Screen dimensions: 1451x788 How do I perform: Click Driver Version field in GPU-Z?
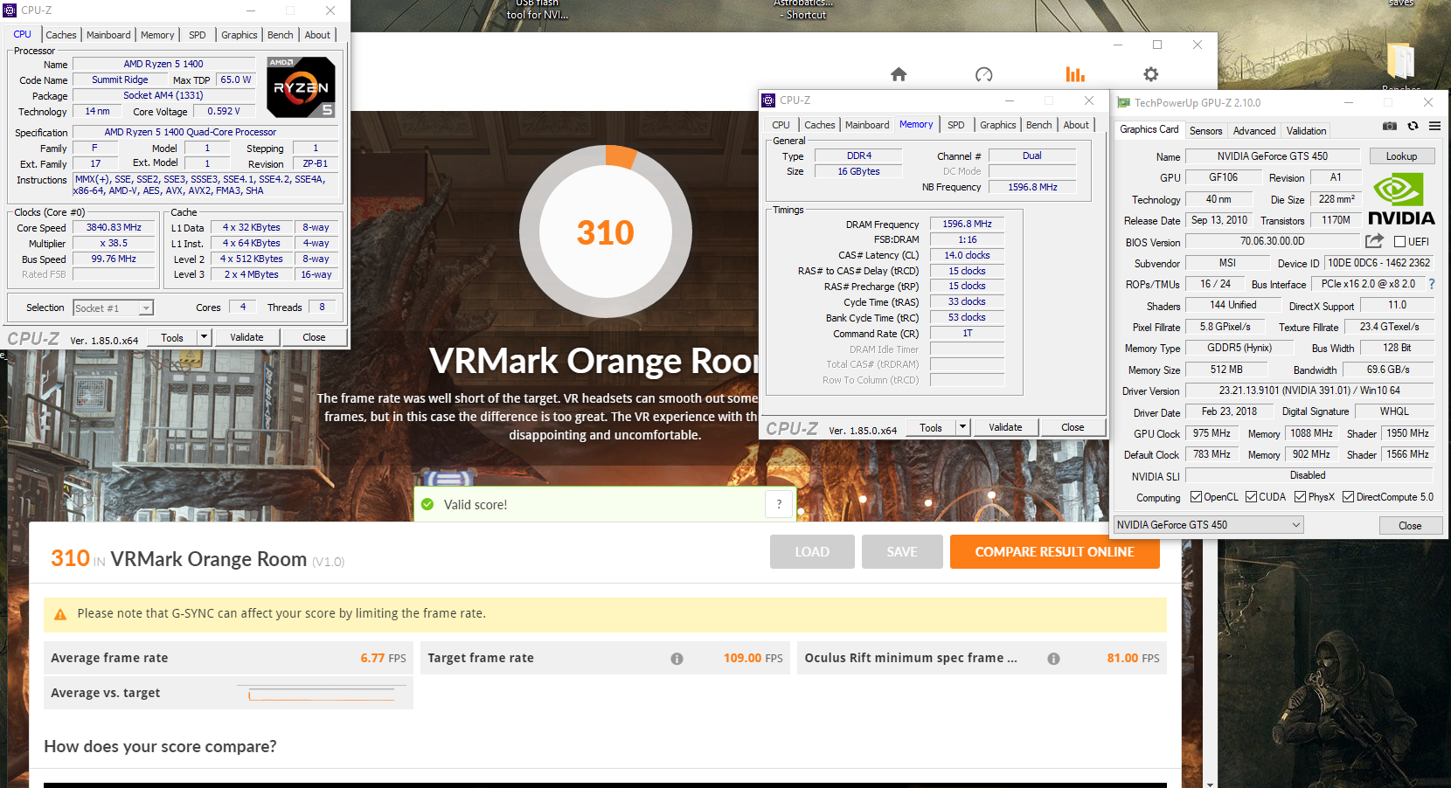click(1309, 391)
